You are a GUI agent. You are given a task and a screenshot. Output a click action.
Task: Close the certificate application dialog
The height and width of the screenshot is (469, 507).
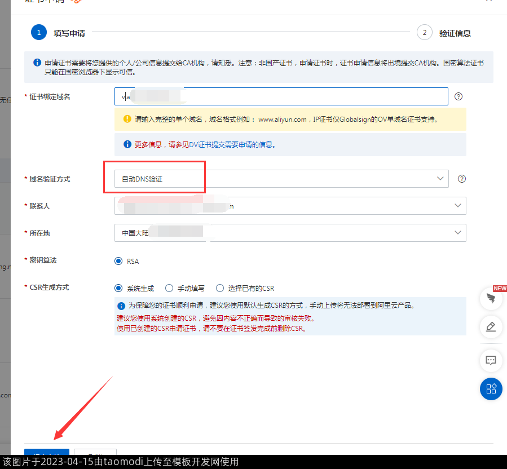click(490, 1)
